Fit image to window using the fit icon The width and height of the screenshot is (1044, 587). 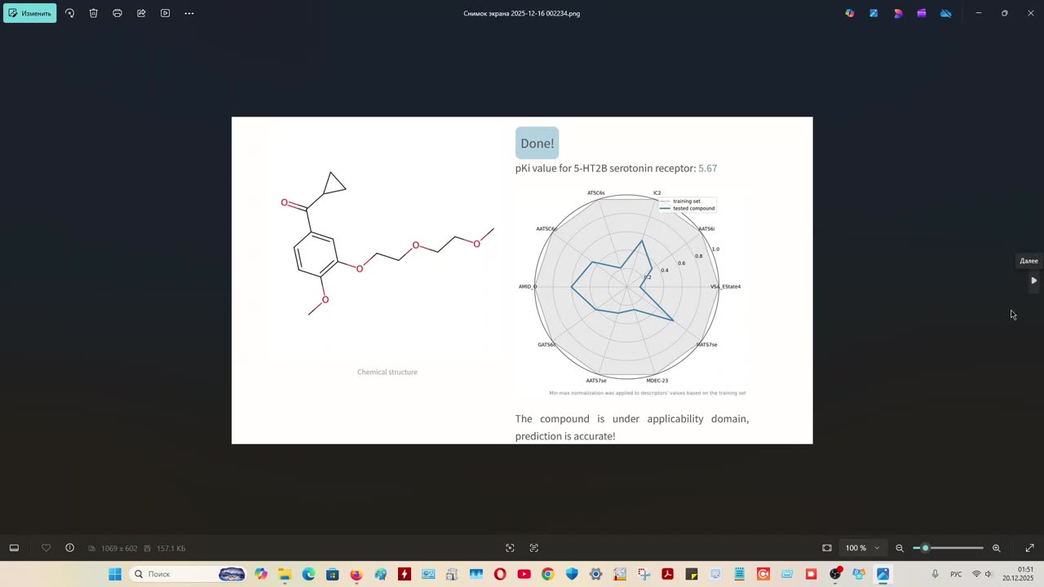click(x=827, y=548)
